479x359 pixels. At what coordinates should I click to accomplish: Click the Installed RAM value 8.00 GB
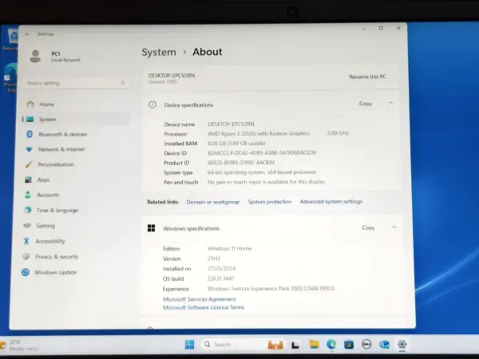pyautogui.click(x=236, y=143)
